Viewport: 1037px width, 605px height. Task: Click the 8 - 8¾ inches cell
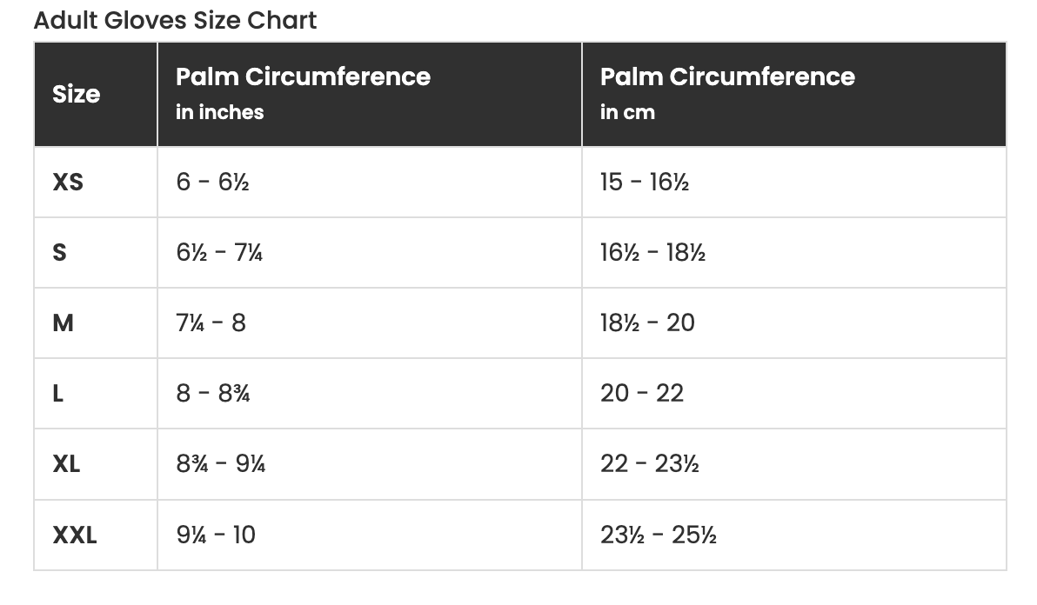[213, 394]
